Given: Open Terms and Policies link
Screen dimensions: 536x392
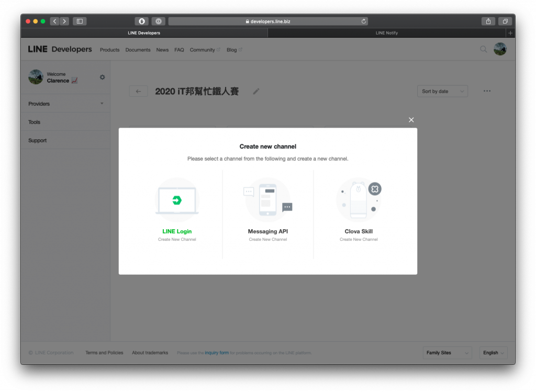Looking at the screenshot, I should (x=104, y=353).
